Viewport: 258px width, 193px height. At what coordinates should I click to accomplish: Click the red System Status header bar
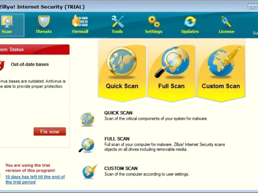[35, 50]
